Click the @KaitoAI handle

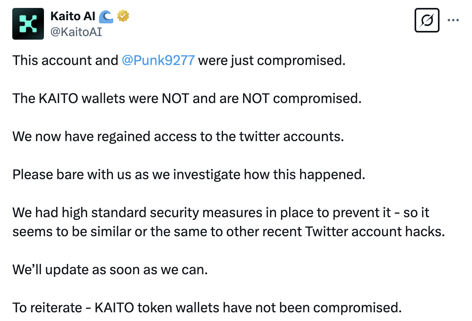point(76,32)
